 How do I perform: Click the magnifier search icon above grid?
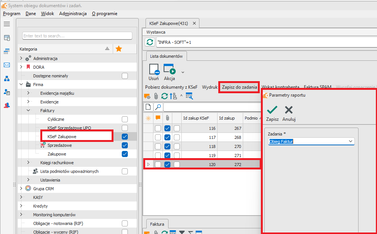point(158,107)
